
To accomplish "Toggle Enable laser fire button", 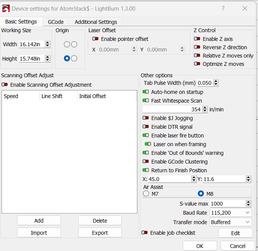I will [146, 136].
